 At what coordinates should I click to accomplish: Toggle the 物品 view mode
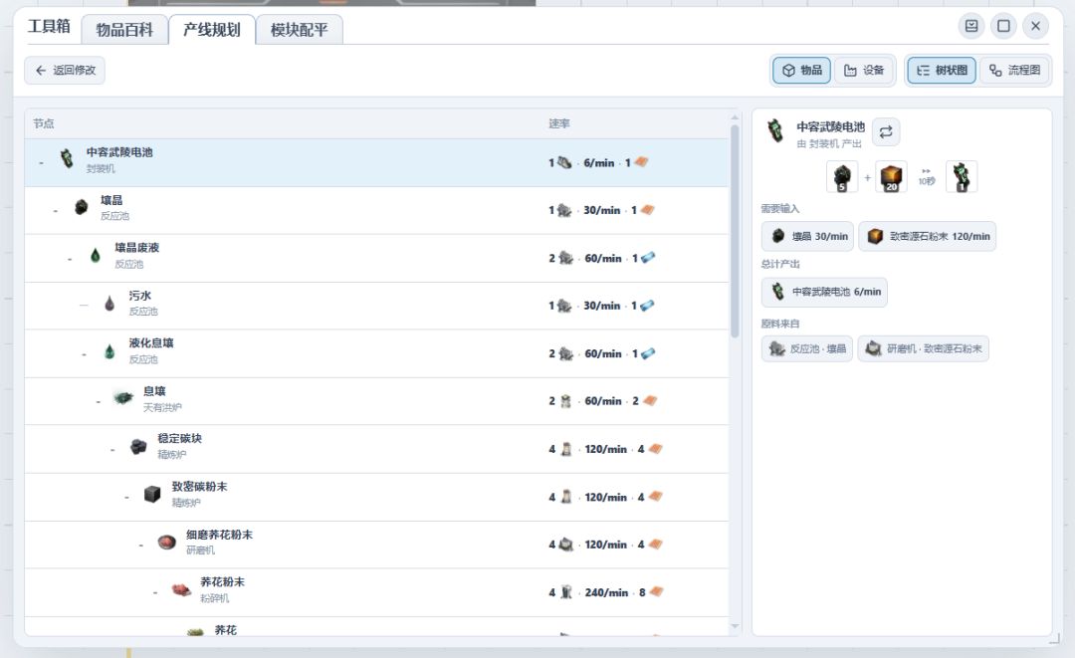point(802,71)
